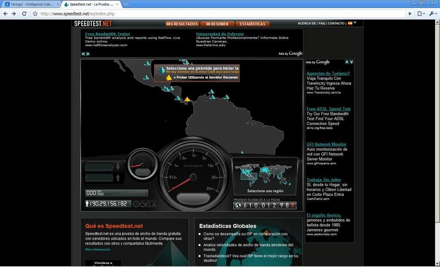Click the 'No hay servidor en su área?' link

tap(203, 72)
